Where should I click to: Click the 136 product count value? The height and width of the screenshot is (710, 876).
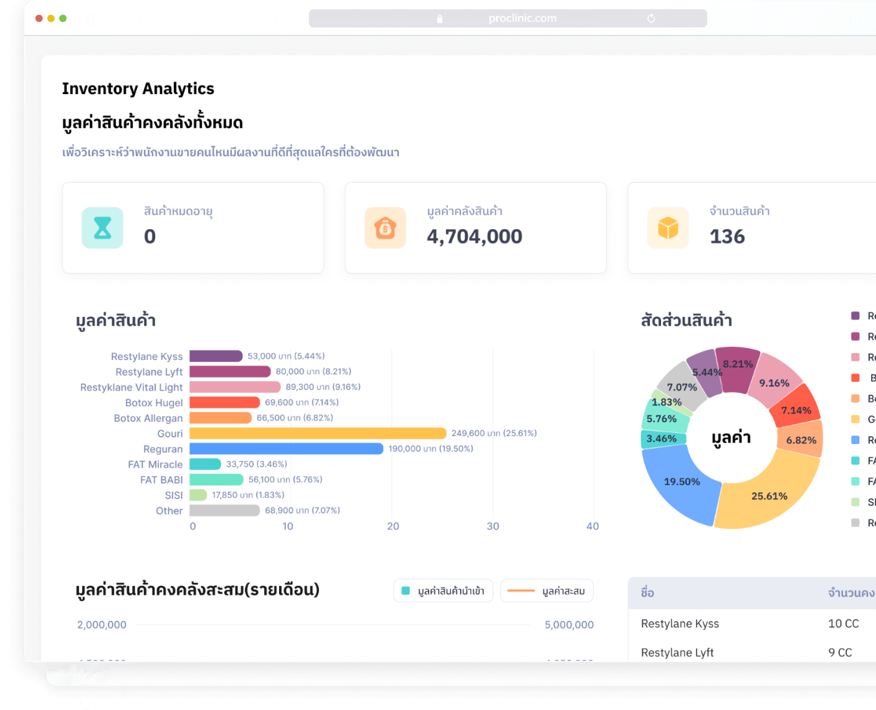(x=727, y=237)
